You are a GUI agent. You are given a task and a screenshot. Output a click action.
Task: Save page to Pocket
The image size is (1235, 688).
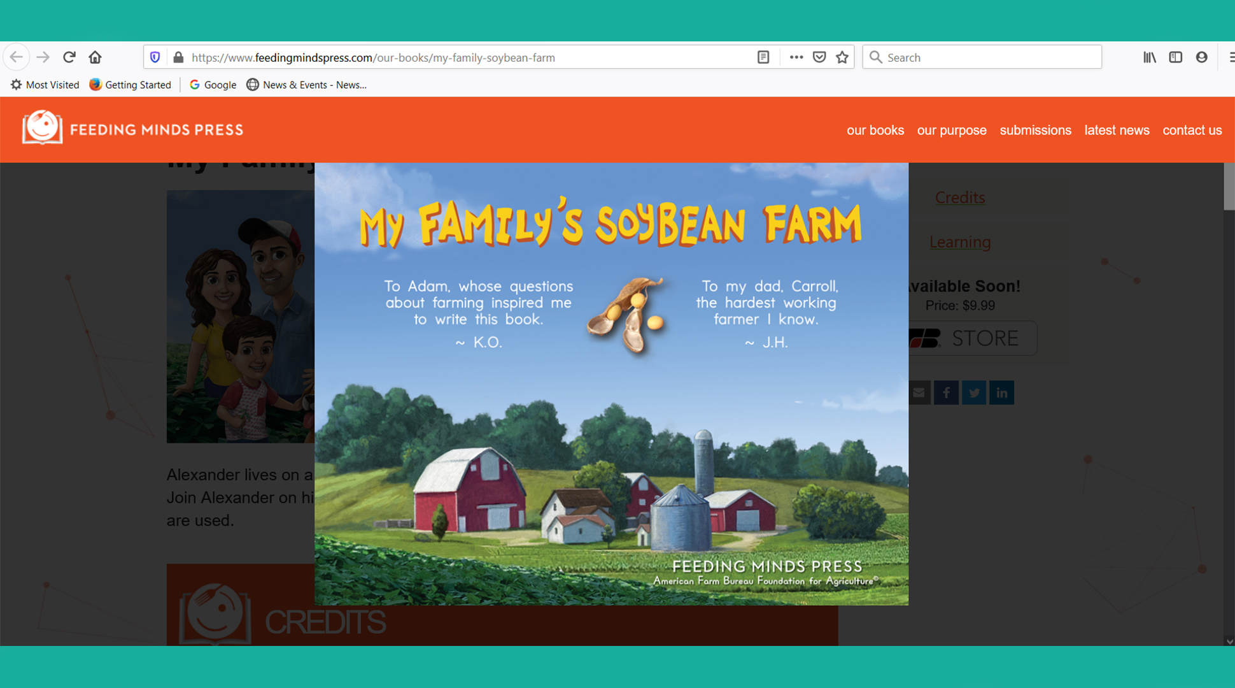click(819, 57)
